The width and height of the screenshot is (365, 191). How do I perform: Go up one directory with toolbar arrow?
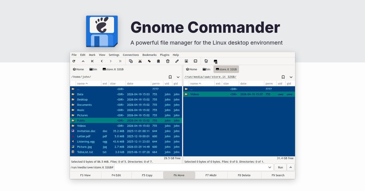pos(83,61)
